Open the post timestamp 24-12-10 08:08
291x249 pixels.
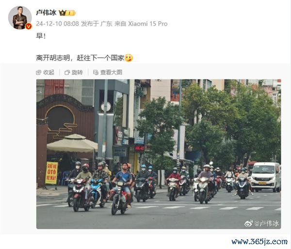pyautogui.click(x=57, y=24)
